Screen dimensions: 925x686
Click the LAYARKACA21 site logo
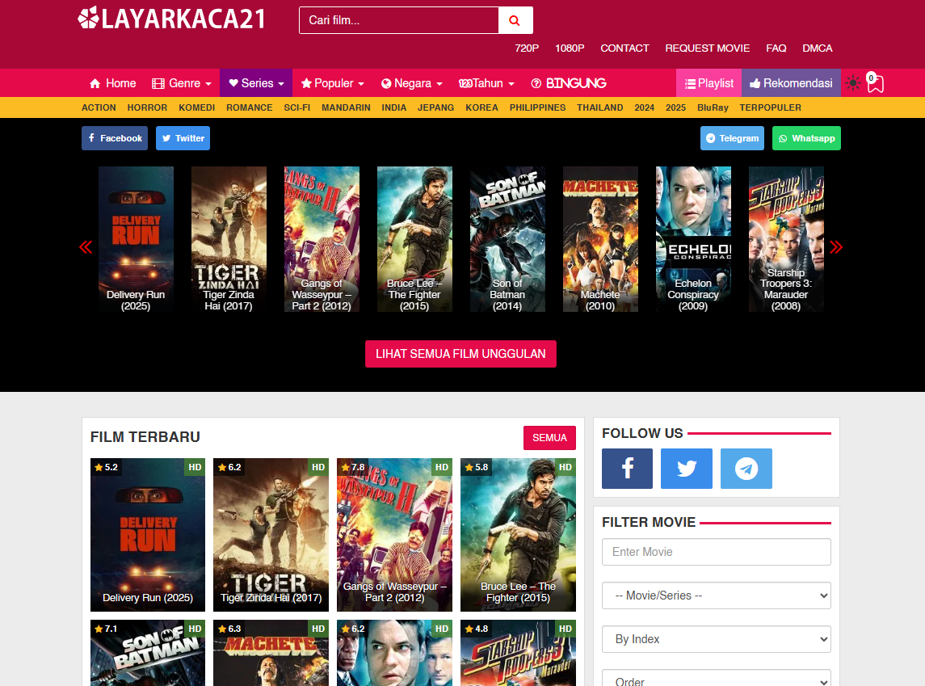(171, 19)
